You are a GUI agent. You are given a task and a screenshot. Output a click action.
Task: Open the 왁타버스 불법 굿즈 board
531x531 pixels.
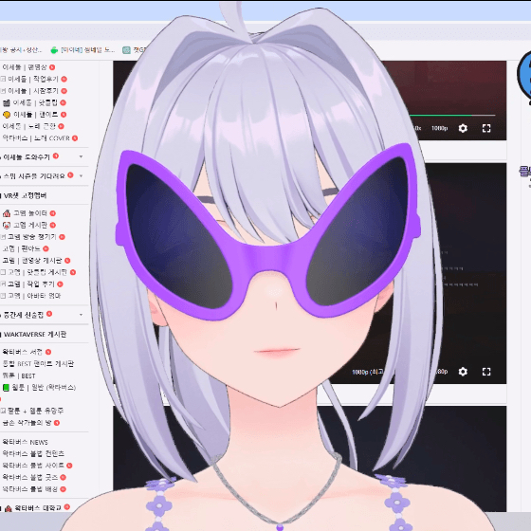coord(30,477)
